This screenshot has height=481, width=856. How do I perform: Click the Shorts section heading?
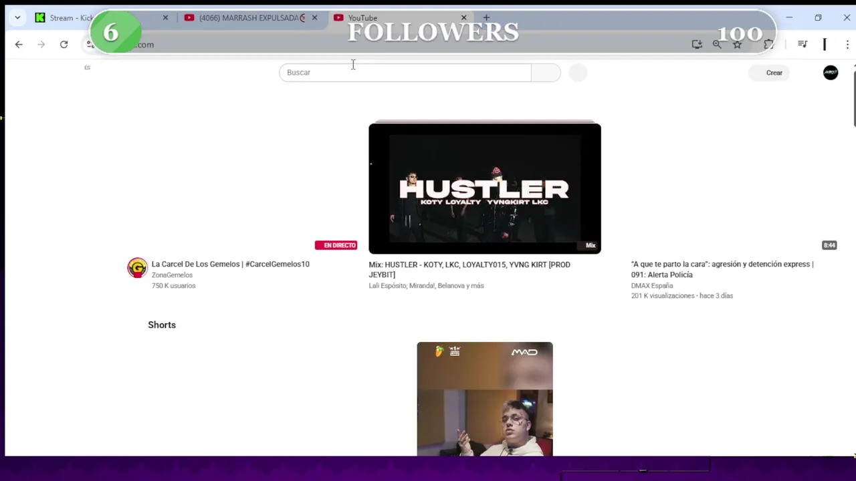point(162,325)
